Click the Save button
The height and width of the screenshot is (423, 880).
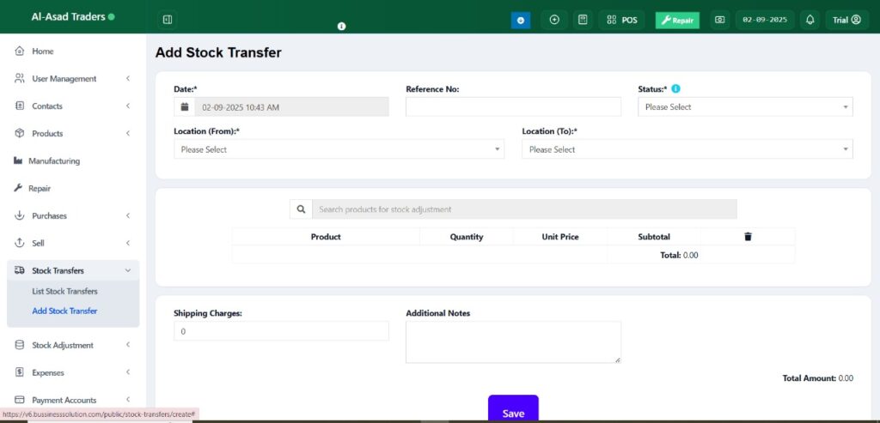coord(513,410)
